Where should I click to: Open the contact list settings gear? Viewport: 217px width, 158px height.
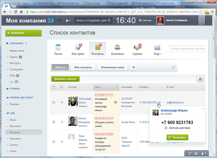point(200,79)
